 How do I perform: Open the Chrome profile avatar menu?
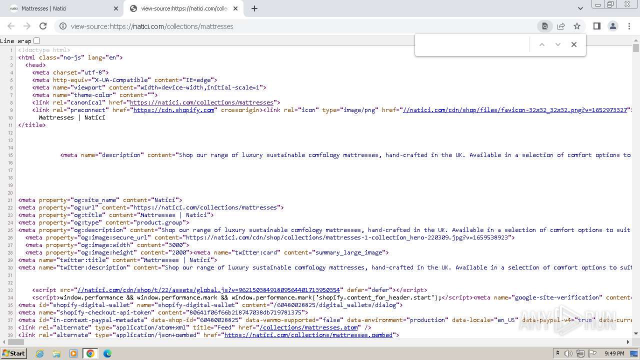[612, 26]
